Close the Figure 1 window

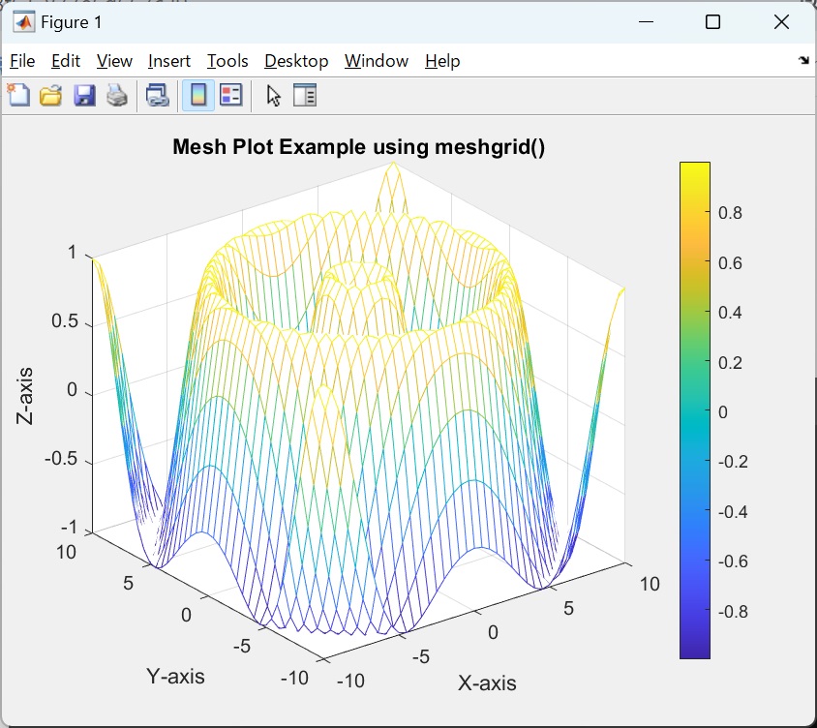coord(781,22)
